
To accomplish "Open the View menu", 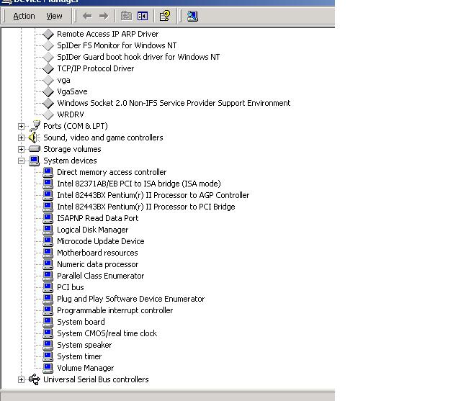I will pos(54,16).
